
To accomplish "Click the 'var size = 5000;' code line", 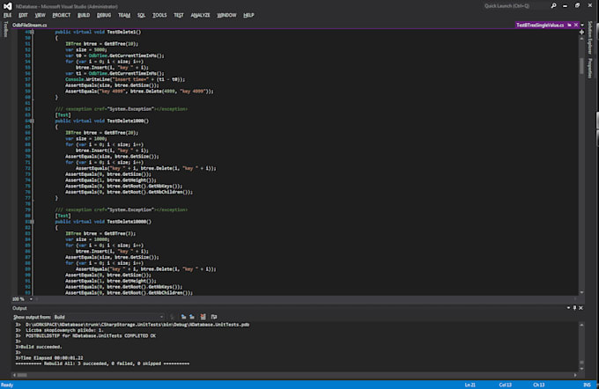I will point(86,49).
